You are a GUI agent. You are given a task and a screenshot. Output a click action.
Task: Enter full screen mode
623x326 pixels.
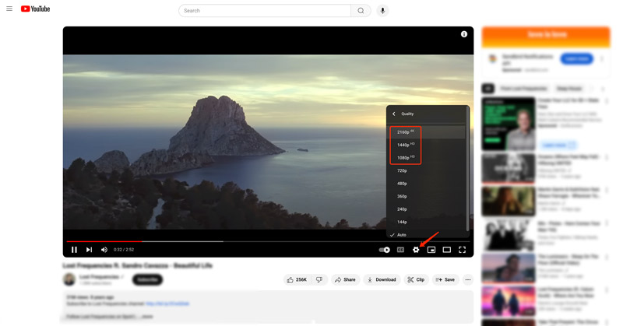click(x=462, y=250)
